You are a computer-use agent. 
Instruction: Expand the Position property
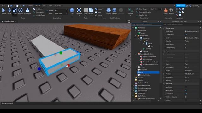coord(164,74)
